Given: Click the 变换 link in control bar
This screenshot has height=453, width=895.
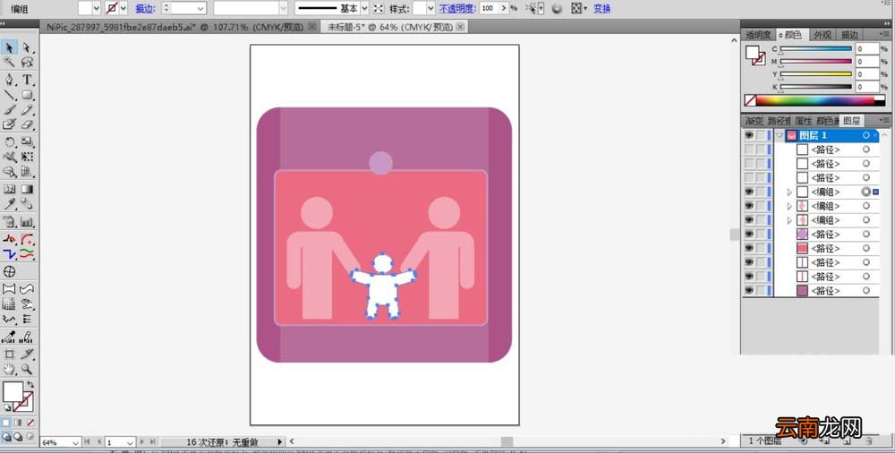Looking at the screenshot, I should 602,9.
